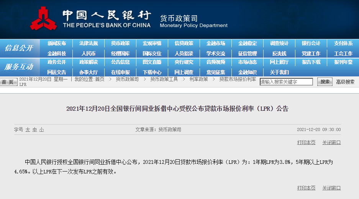Open 首页 breadcrumb link
This screenshot has height=199, width=359.
100,79
